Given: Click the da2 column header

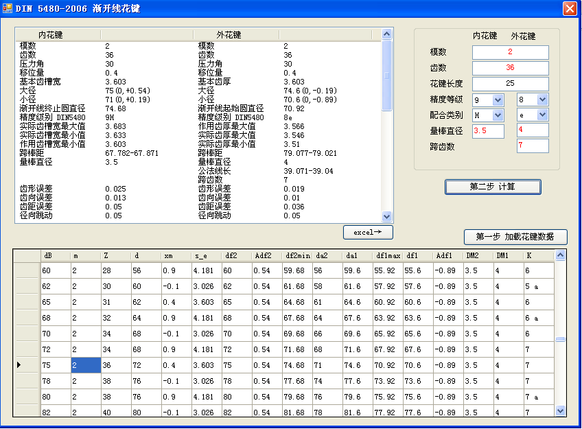Looking at the screenshot, I should 327,256.
